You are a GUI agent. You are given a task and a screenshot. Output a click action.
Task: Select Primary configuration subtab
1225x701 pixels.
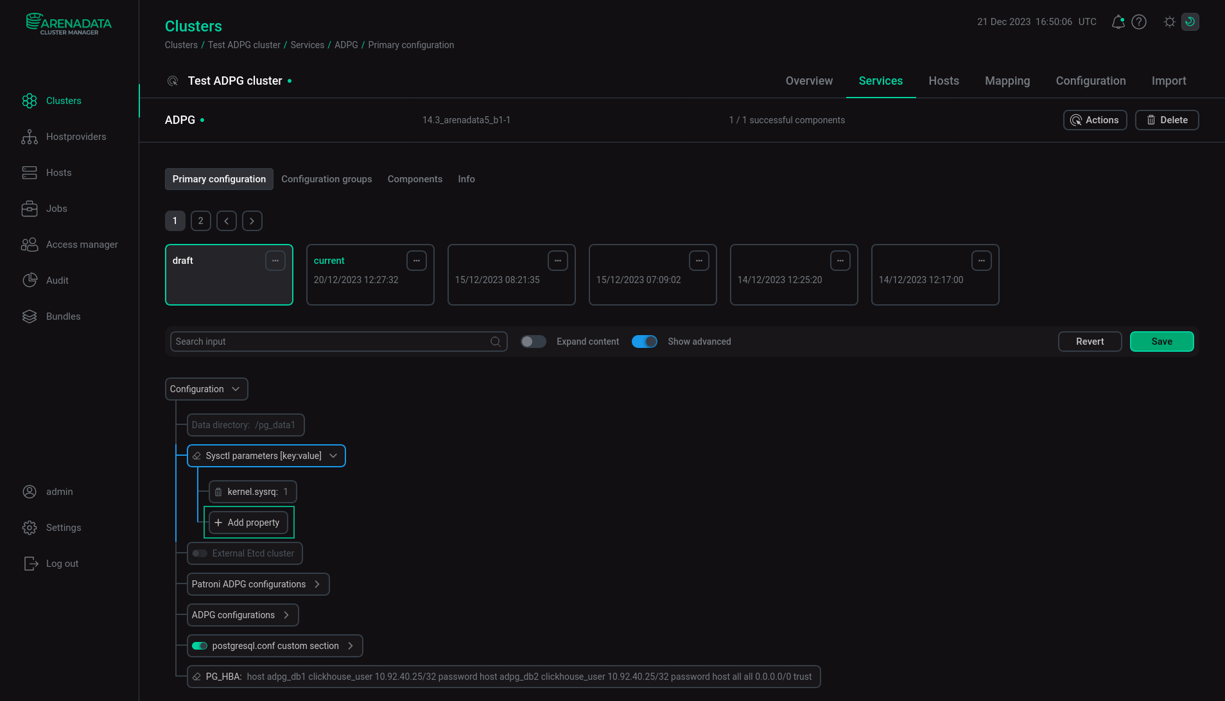[219, 179]
